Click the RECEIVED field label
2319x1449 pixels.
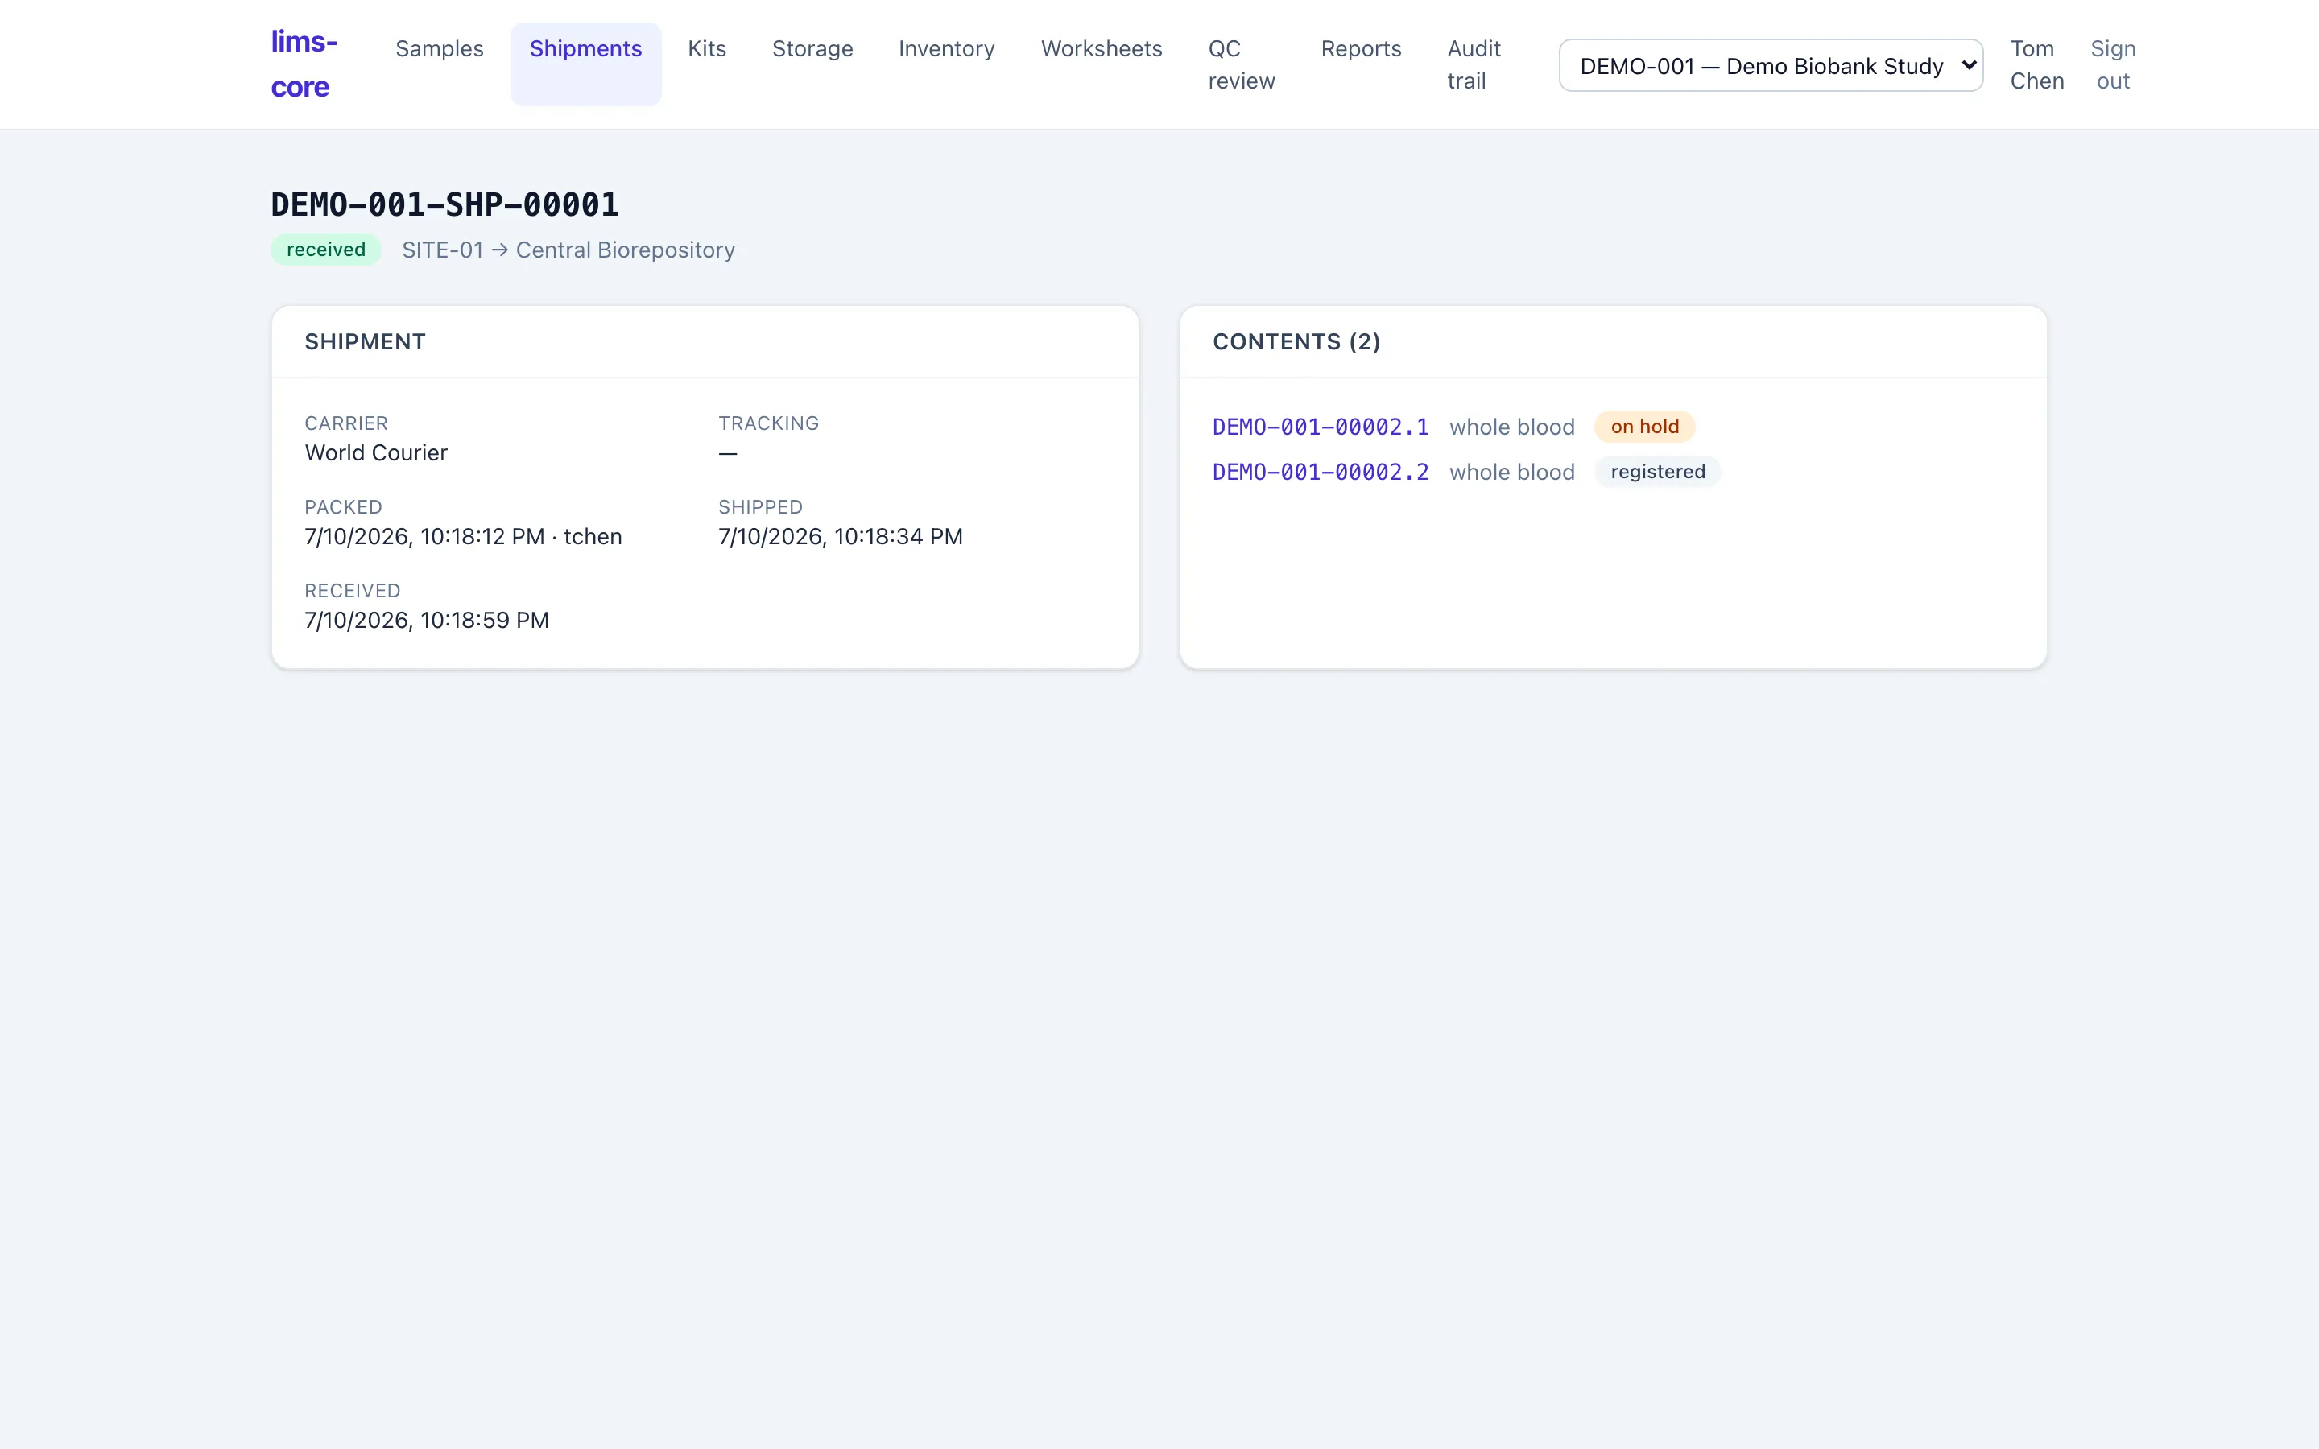[353, 590]
